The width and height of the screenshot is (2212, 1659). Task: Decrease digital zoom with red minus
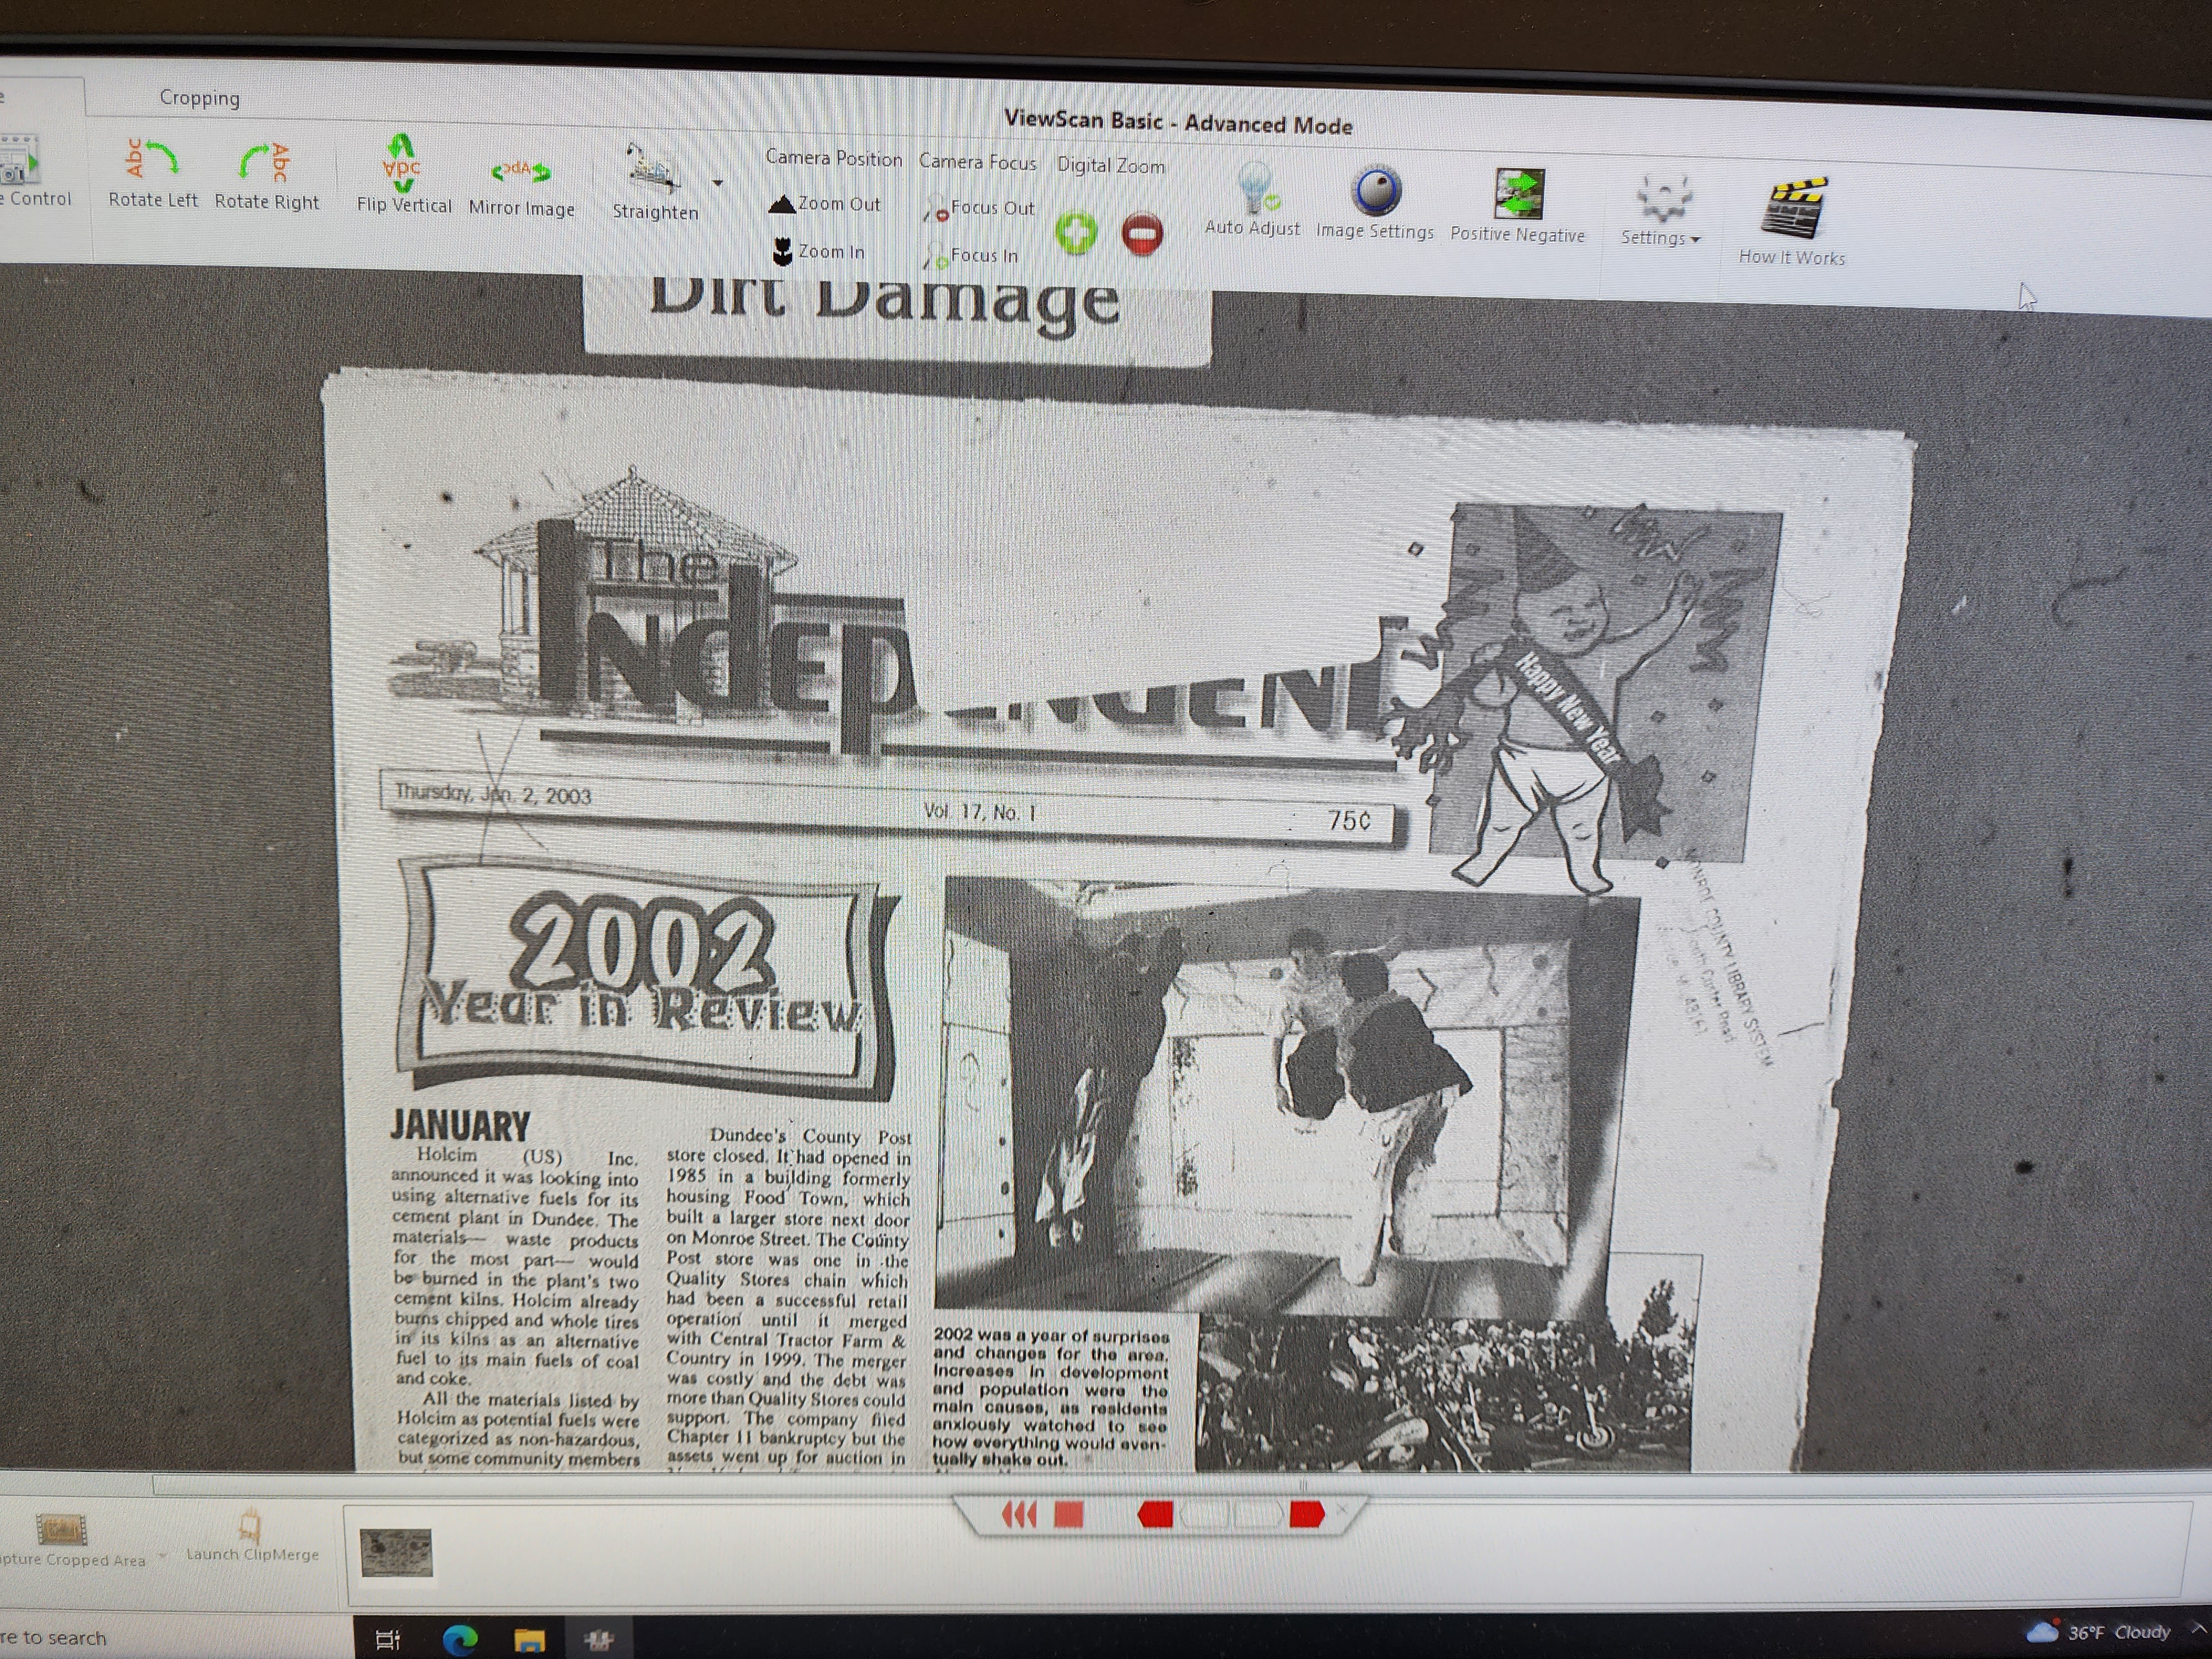click(1142, 235)
